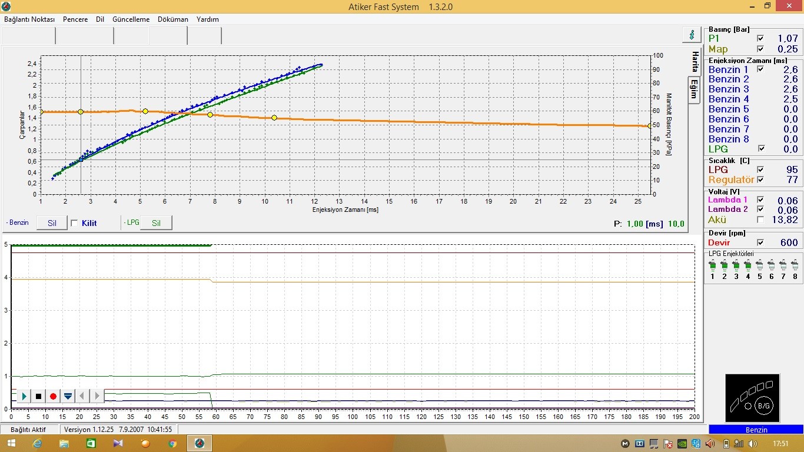804x452 pixels.
Task: Click the B/G fuel switch image
Action: coord(752,398)
